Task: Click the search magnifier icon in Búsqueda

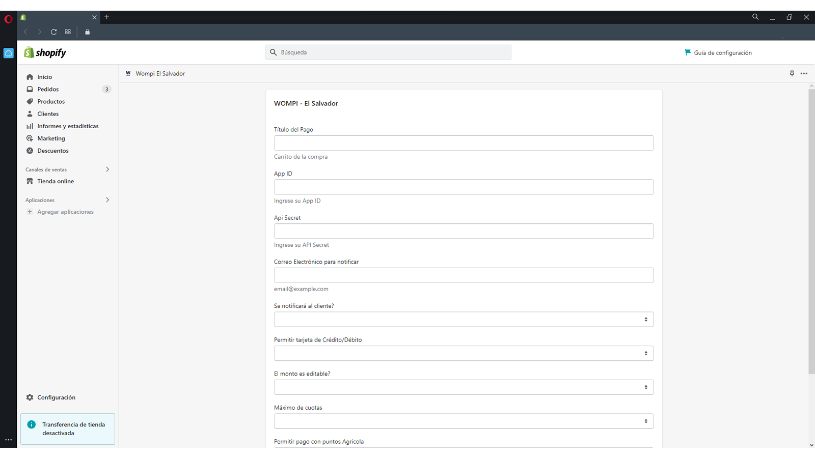Action: click(273, 52)
